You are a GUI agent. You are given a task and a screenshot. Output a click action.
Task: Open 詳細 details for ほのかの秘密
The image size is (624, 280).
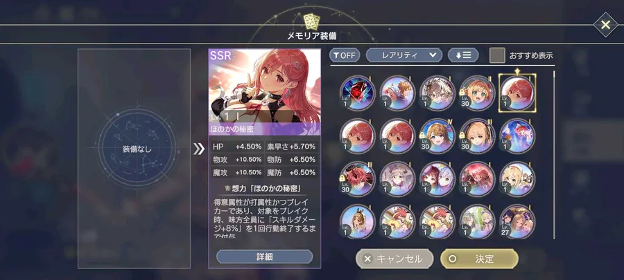tap(264, 256)
